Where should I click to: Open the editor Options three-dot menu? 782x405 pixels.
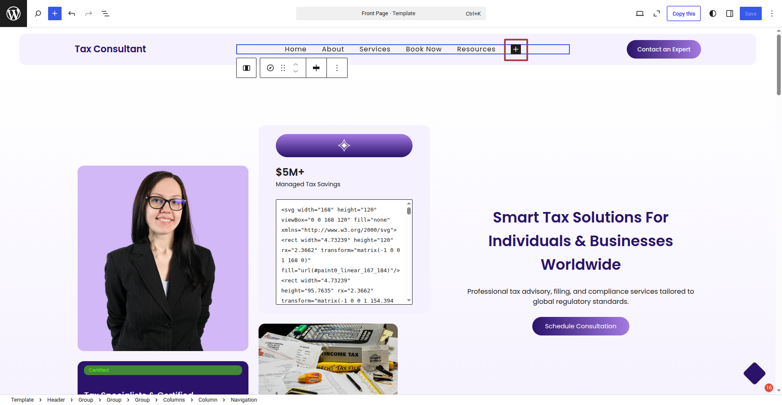coord(772,13)
